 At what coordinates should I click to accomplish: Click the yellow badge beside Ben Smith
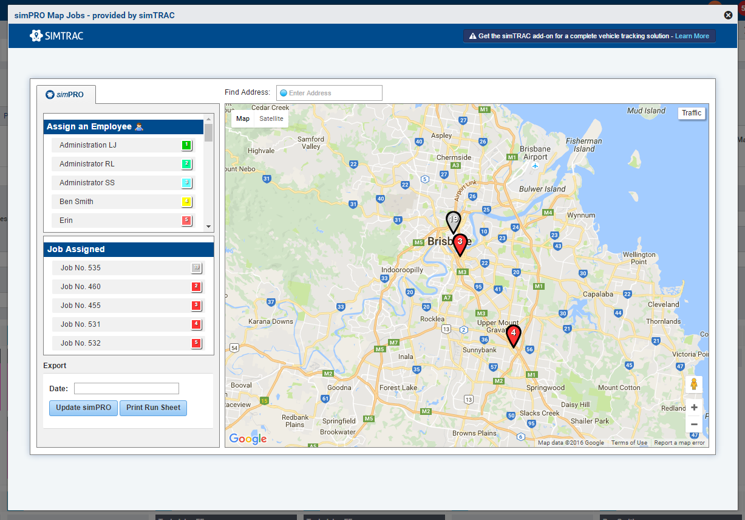(187, 202)
